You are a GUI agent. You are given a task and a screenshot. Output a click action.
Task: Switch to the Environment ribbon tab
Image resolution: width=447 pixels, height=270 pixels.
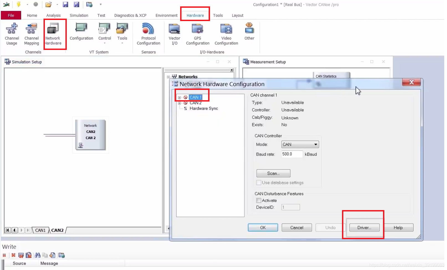[166, 15]
